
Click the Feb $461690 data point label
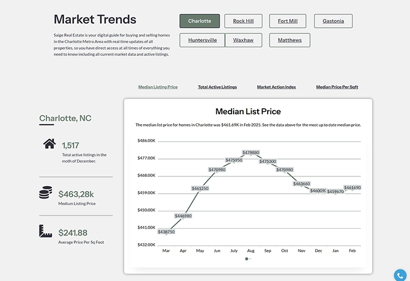point(352,188)
